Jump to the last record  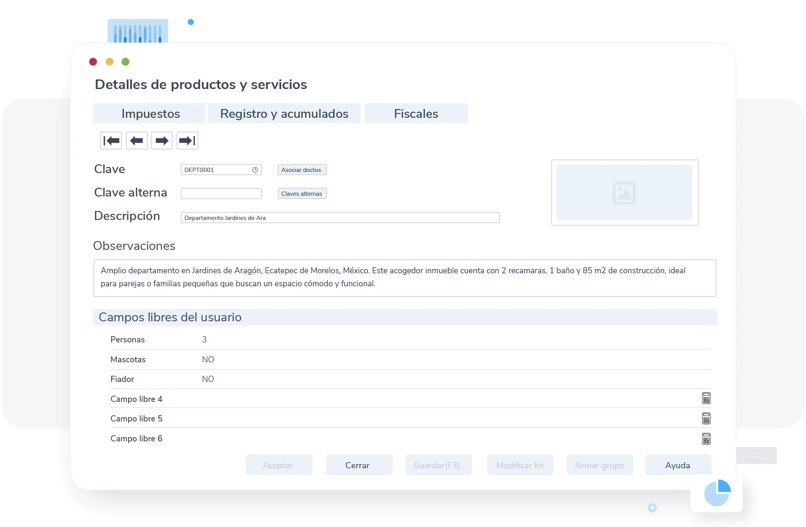[x=187, y=140]
